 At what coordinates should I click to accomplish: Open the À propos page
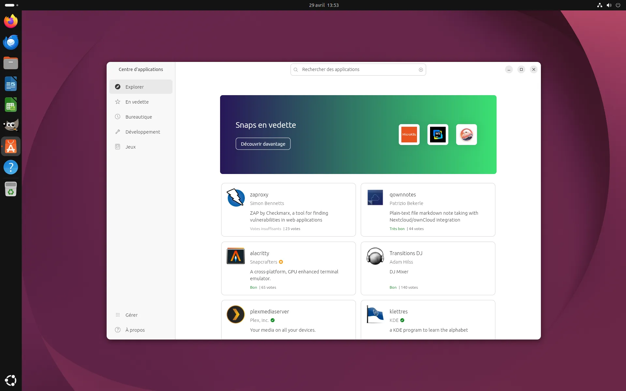click(141, 330)
